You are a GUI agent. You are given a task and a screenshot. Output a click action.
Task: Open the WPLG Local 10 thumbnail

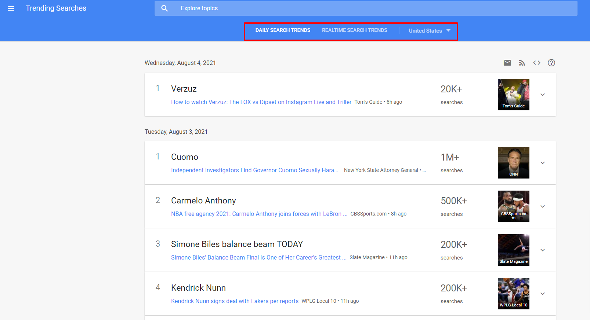[514, 294]
